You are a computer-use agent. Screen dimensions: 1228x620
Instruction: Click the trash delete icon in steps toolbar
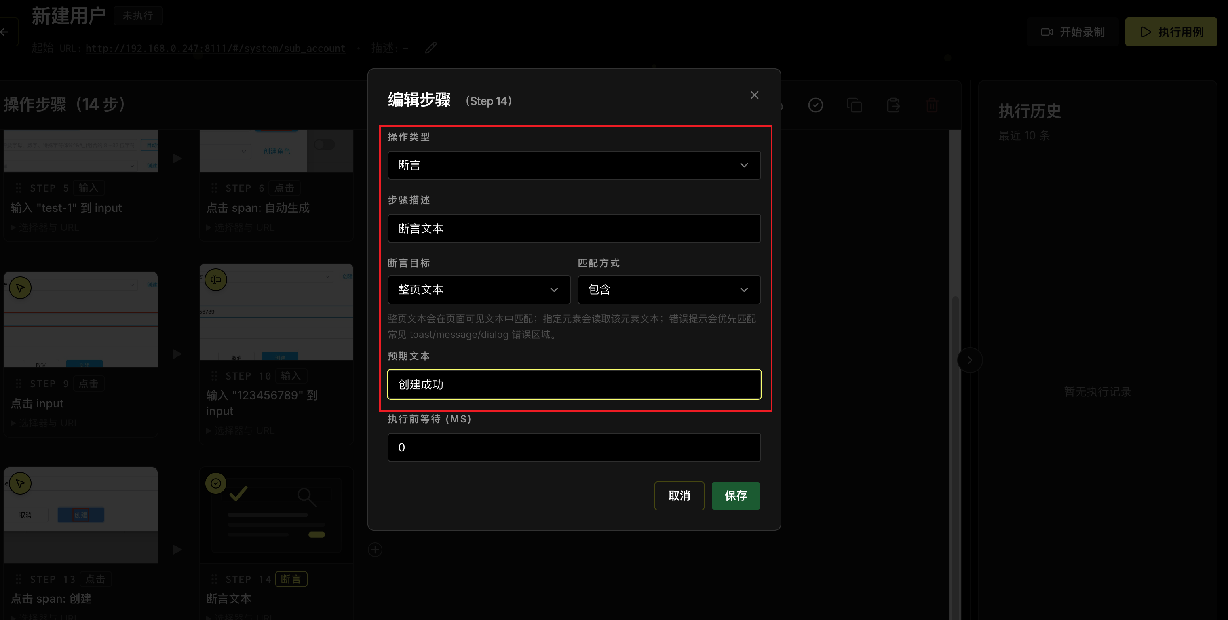[932, 105]
